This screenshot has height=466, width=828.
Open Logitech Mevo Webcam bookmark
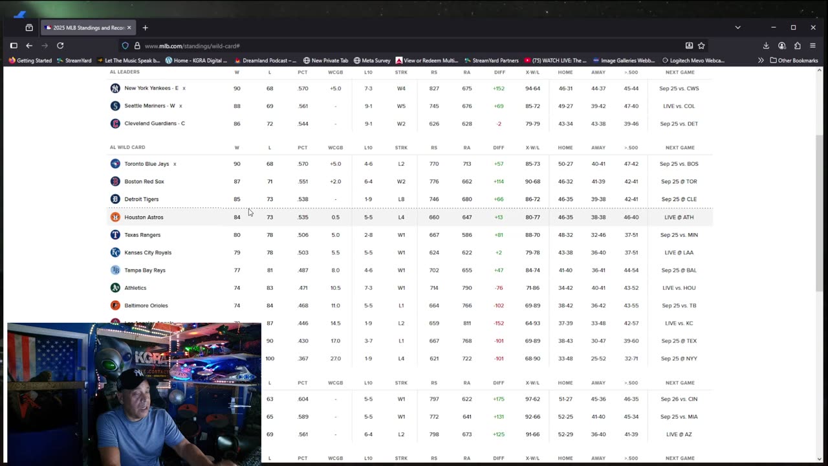click(x=693, y=61)
